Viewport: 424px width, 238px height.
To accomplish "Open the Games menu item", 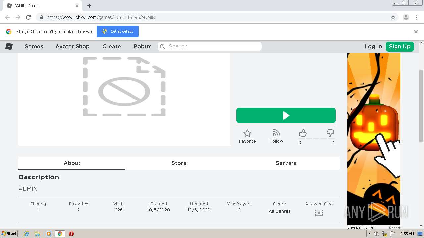I will [x=34, y=46].
